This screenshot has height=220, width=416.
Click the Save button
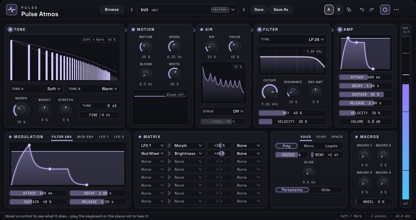coord(259,10)
